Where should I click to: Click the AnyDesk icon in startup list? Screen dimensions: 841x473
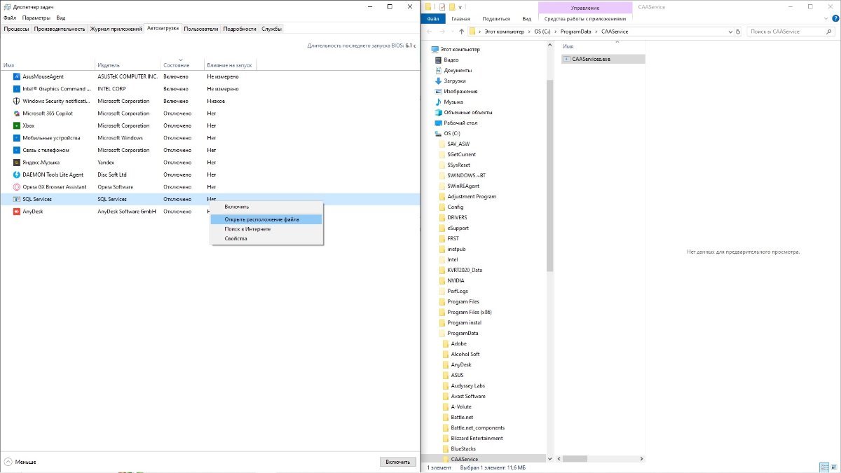16,212
